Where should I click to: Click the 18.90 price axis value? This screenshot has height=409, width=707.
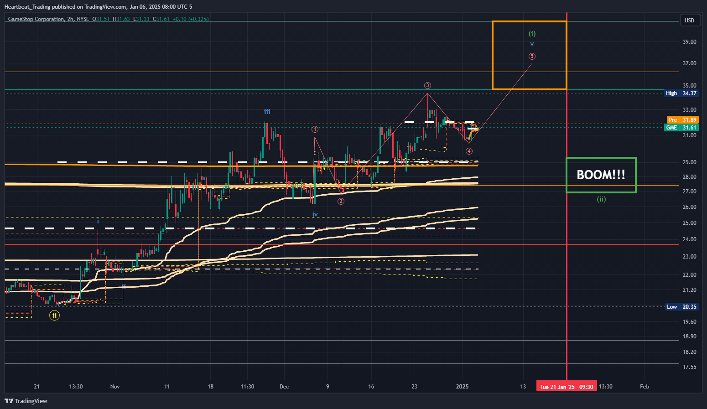coord(689,337)
